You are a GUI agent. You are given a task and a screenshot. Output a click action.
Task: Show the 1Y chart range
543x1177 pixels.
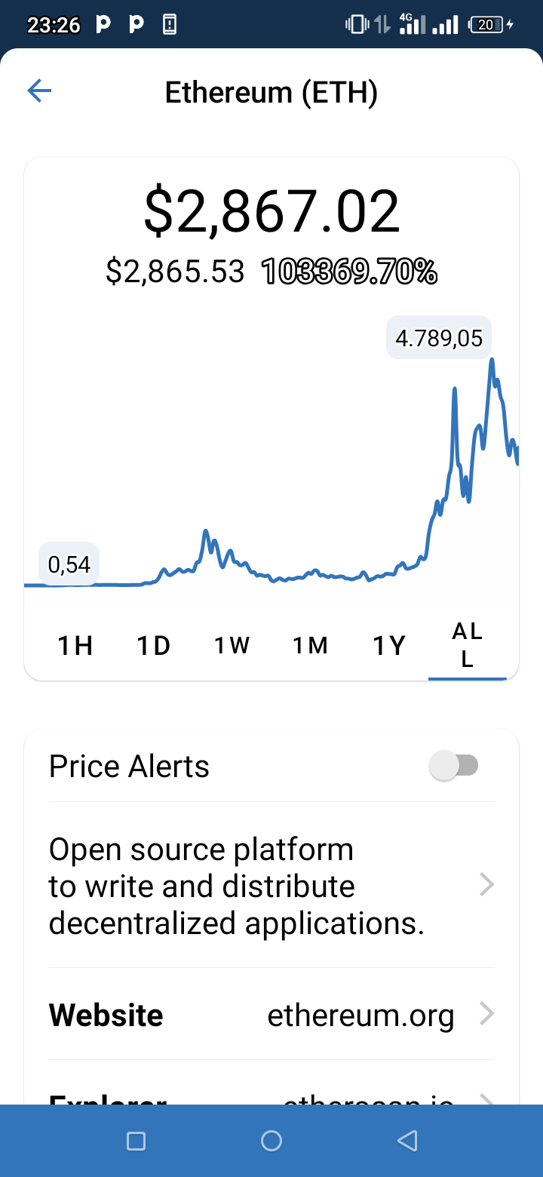pos(389,646)
